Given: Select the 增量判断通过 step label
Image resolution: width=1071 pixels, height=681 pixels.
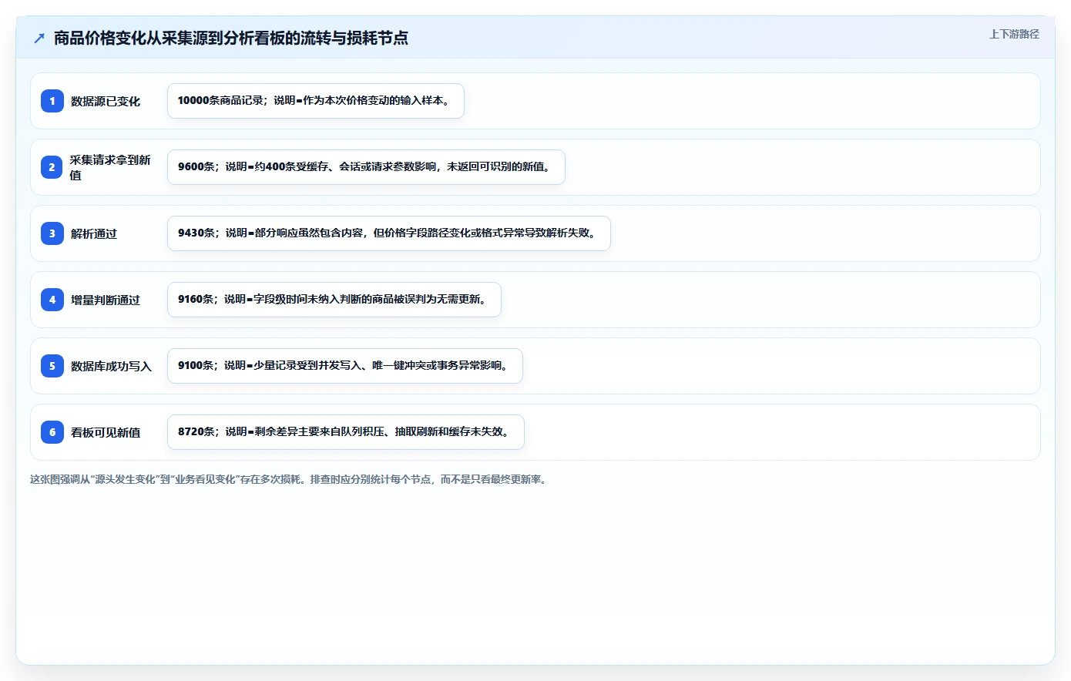Looking at the screenshot, I should click(106, 300).
